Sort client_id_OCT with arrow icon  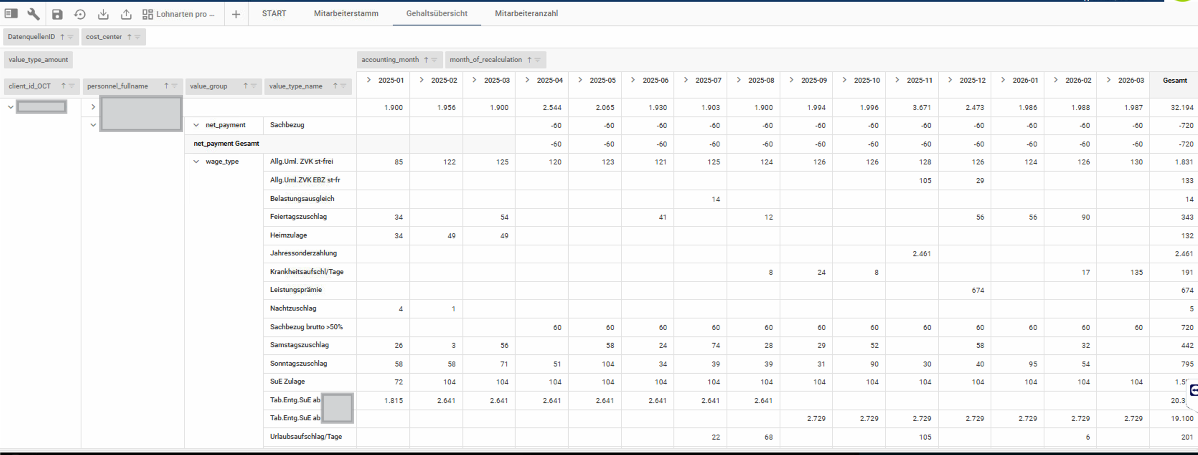[x=63, y=86]
